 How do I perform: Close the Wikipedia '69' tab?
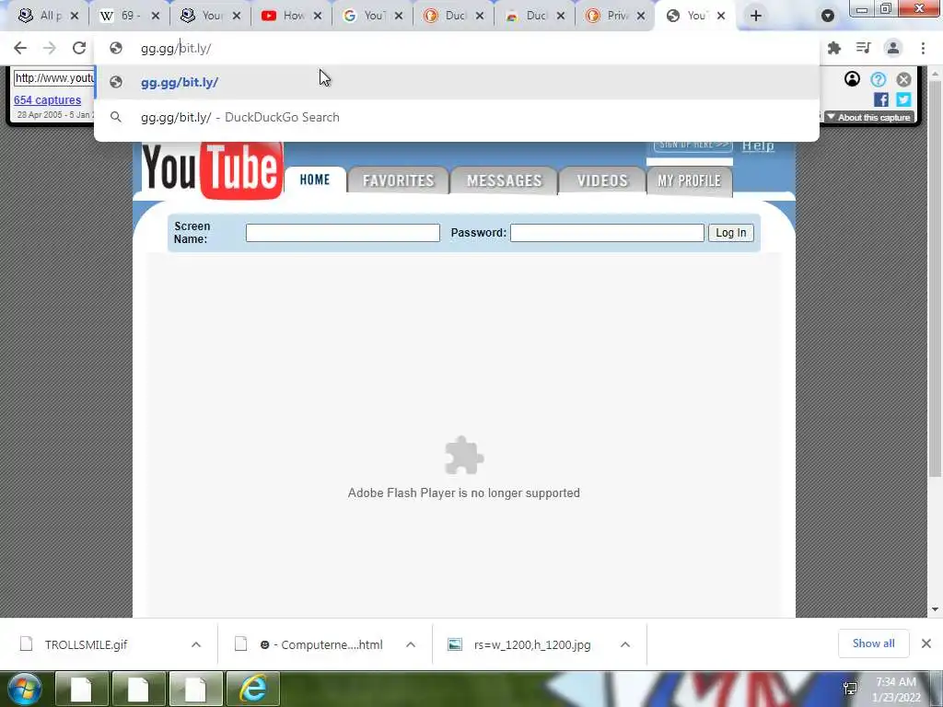pyautogui.click(x=155, y=16)
